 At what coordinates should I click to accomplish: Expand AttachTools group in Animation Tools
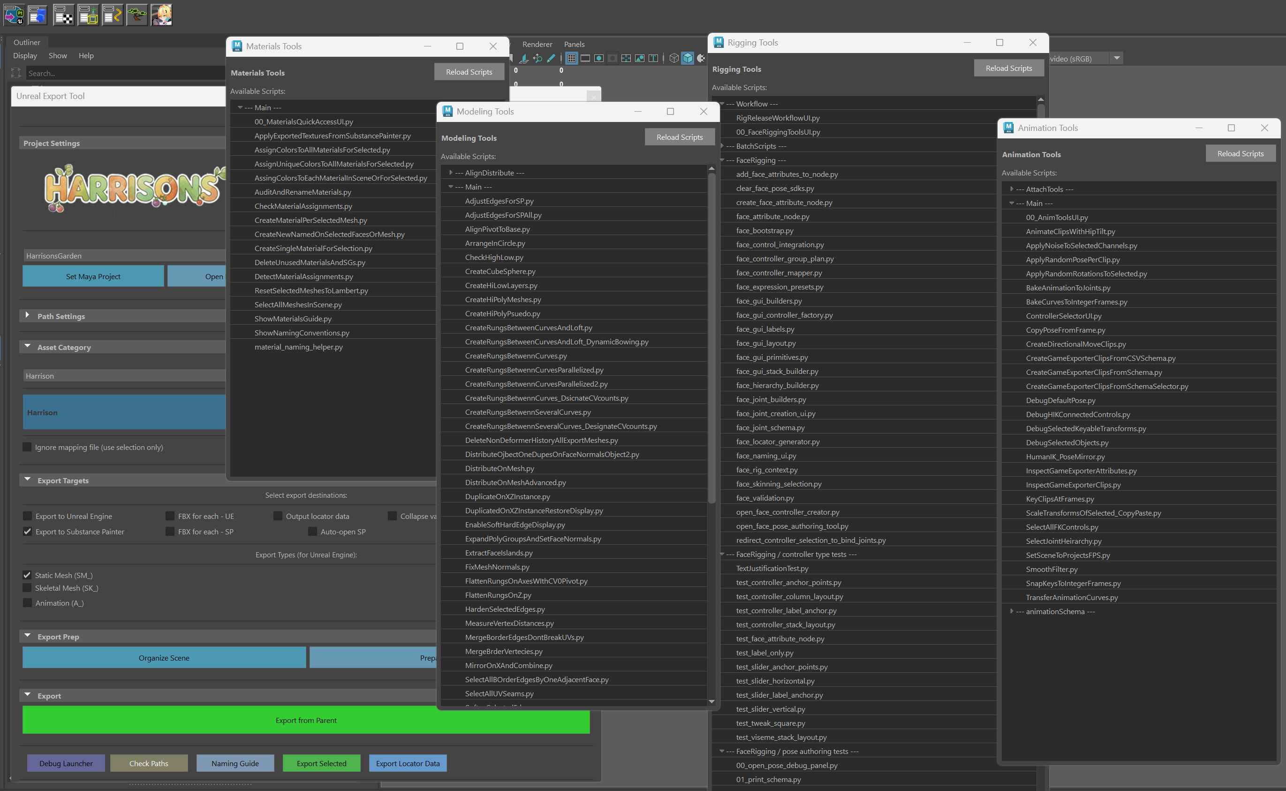pos(1012,189)
